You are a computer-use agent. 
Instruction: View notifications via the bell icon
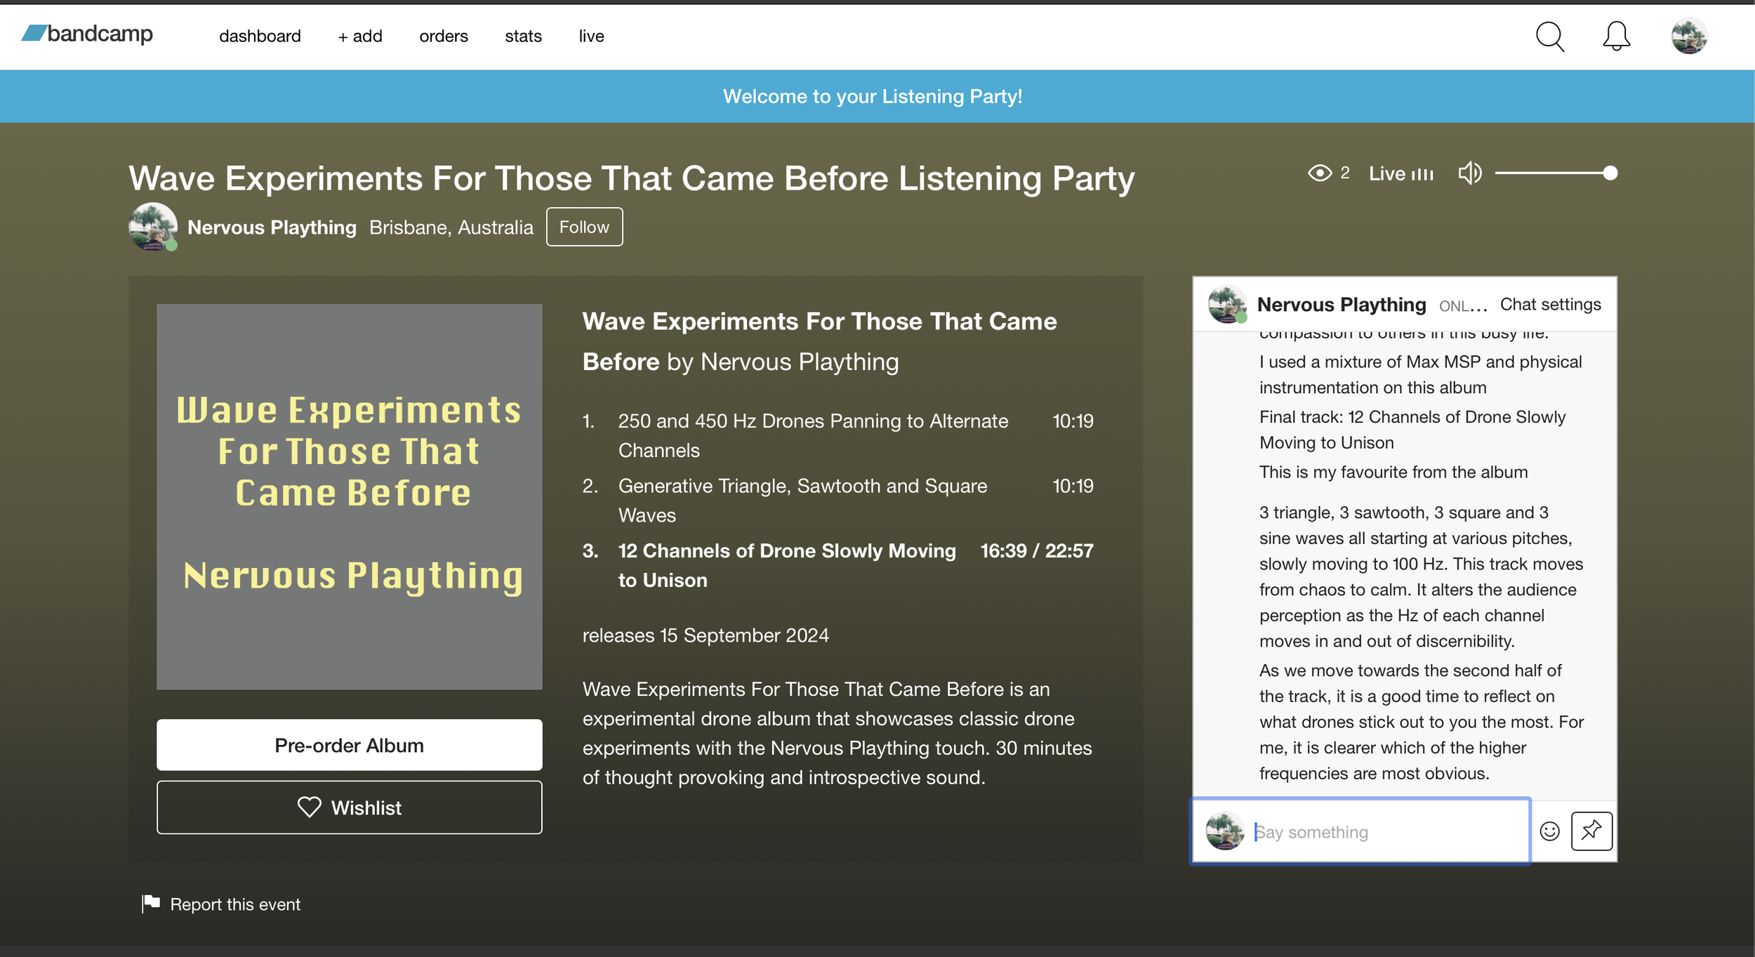[1616, 36]
